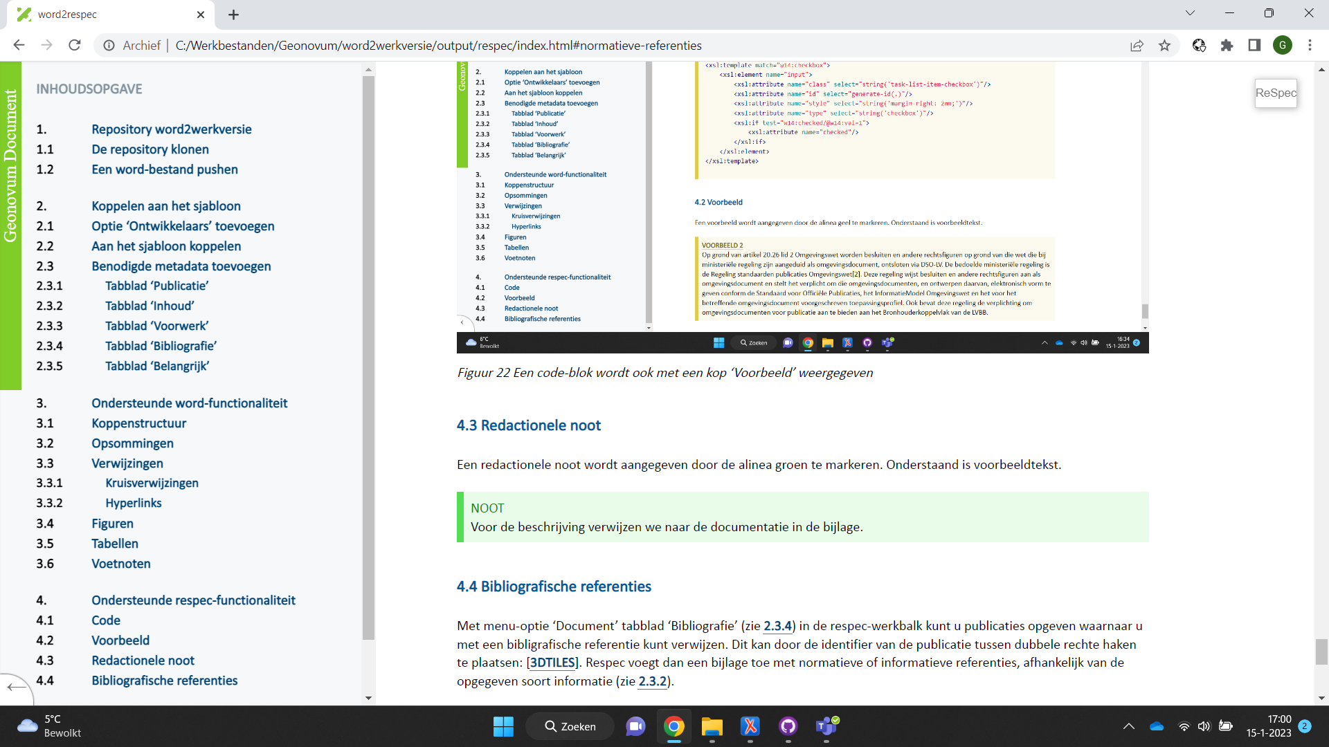Go back to previous page
Image resolution: width=1329 pixels, height=747 pixels.
(19, 46)
